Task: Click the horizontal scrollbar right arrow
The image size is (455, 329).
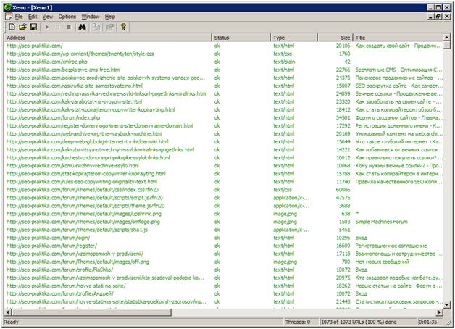Action: point(440,312)
